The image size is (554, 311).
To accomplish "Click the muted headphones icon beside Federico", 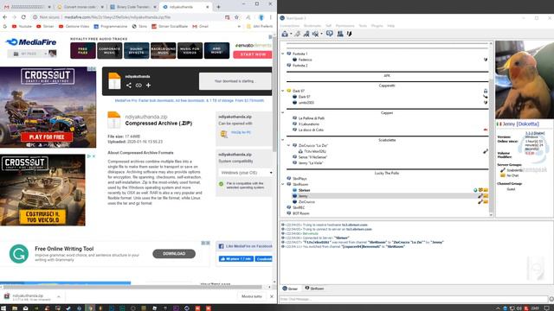I will pos(486,60).
